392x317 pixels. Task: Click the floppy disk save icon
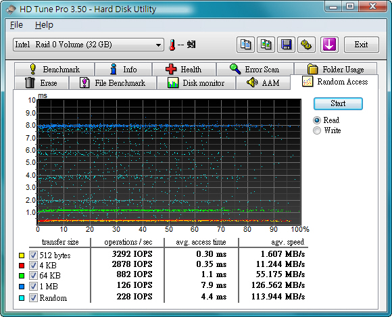coord(287,45)
